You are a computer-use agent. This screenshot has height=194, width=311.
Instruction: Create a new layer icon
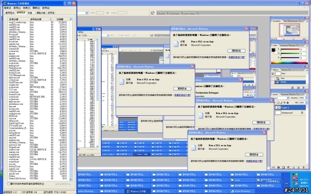tap(298, 167)
